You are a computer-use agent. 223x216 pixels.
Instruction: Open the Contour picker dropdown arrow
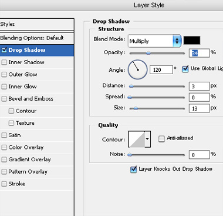[x=147, y=139]
